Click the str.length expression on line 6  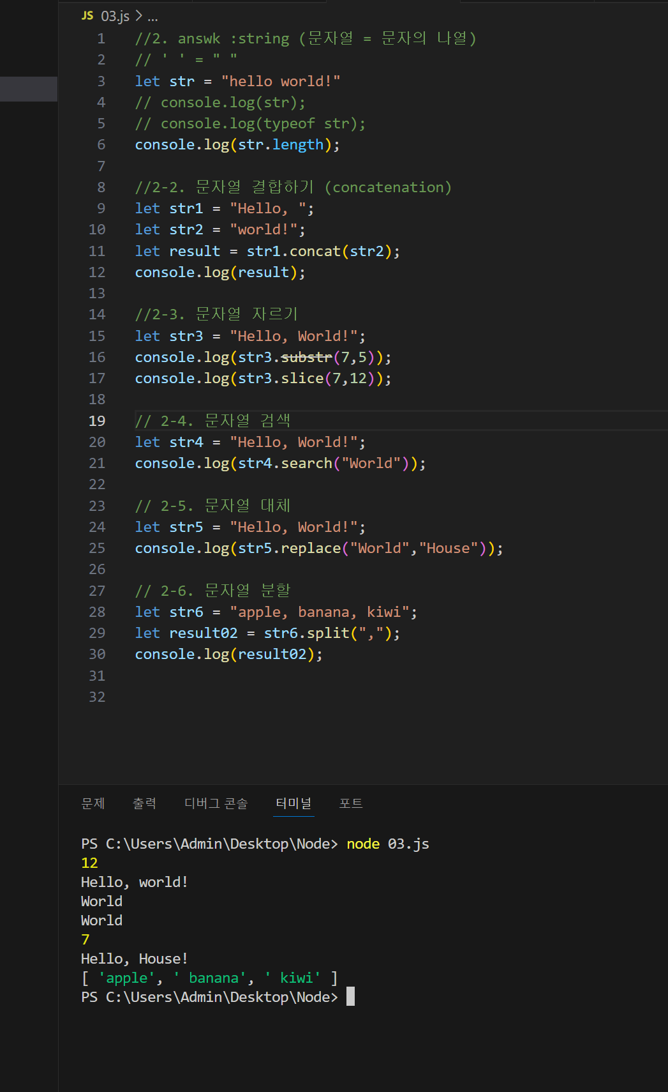pos(281,145)
